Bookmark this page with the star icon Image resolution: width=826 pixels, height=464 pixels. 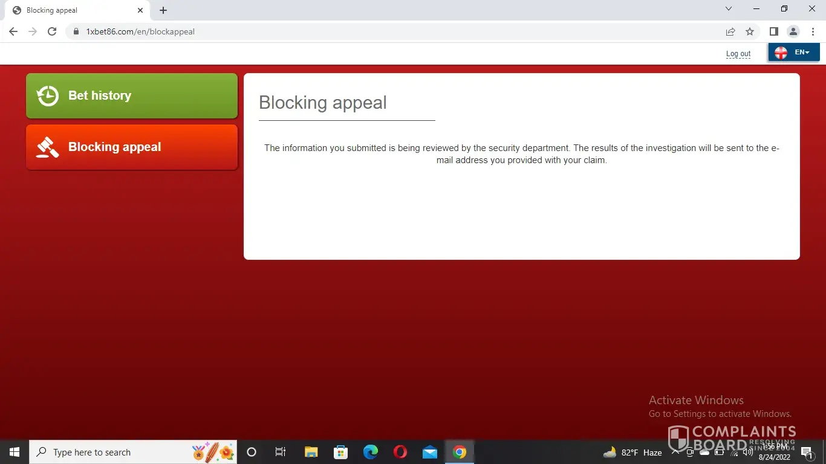tap(750, 31)
